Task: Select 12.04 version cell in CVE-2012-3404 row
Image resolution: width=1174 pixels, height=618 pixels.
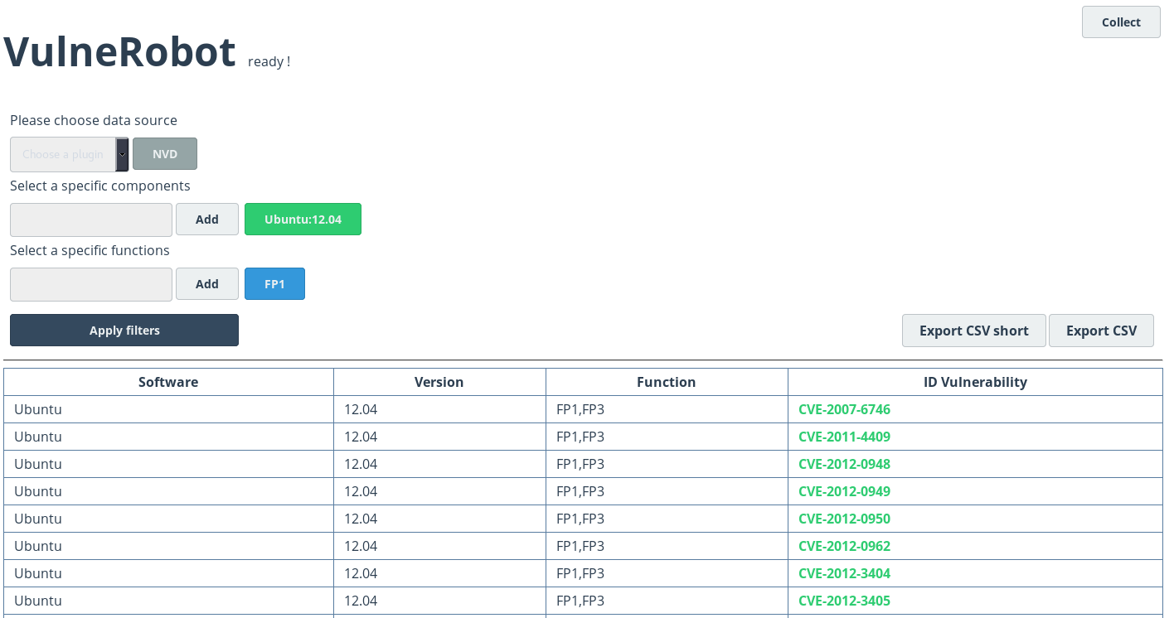Action: click(x=439, y=573)
